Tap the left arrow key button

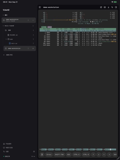pyautogui.click(x=104, y=155)
